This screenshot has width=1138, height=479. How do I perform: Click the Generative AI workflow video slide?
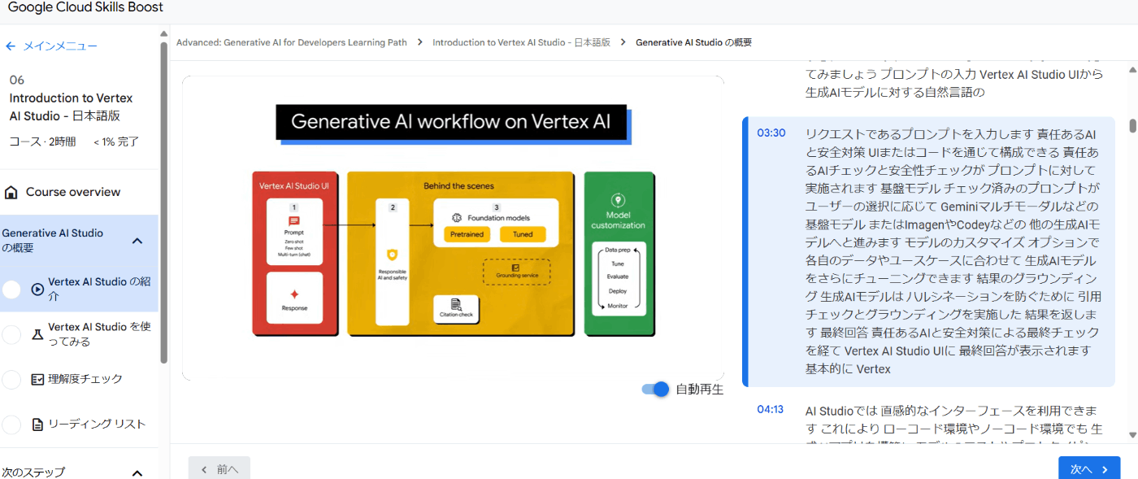454,227
